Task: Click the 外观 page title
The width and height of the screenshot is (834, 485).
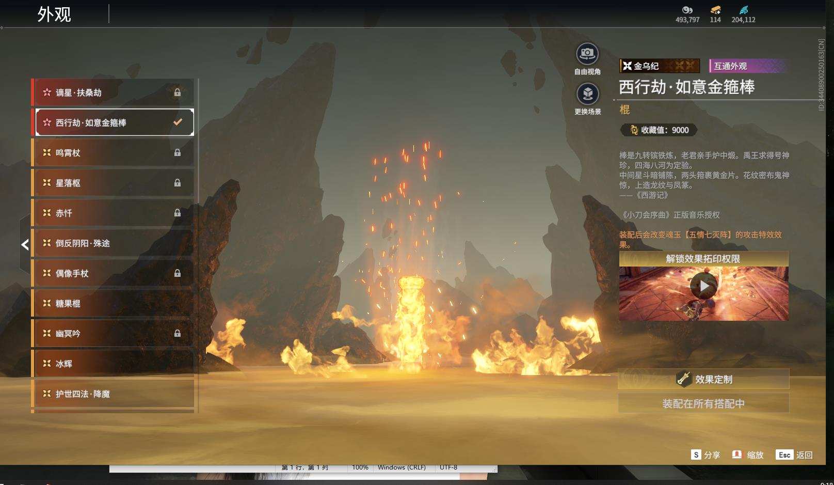Action: [x=54, y=14]
